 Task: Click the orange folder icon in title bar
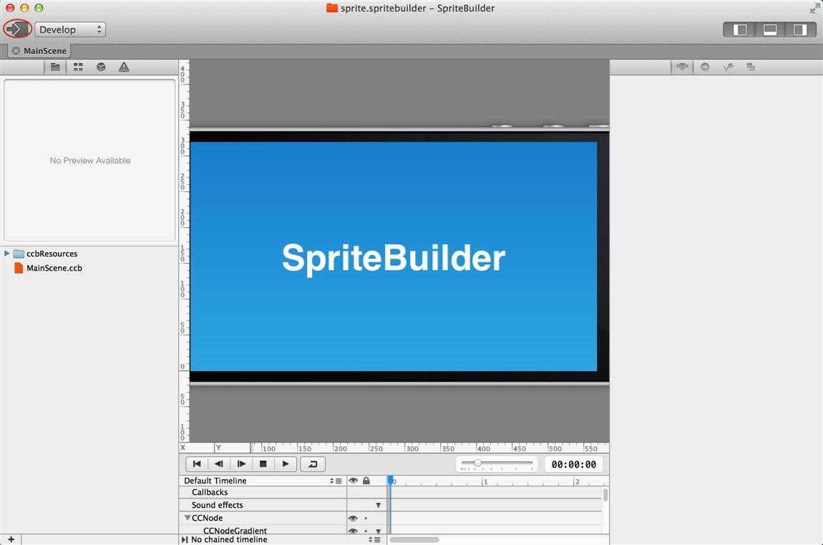332,8
